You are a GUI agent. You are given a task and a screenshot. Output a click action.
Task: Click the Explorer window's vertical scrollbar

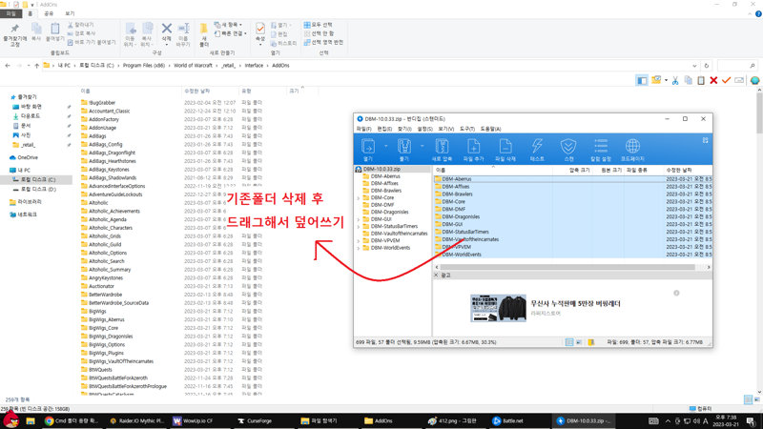point(759,112)
